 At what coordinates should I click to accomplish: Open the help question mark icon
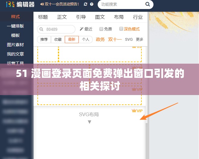pyautogui.click(x=92, y=4)
